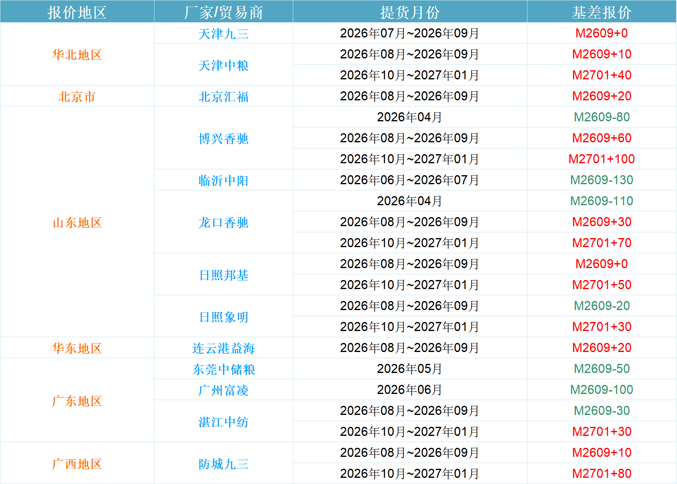Click the M2609+0 quote for 天津九三
677x484 pixels.
coord(601,33)
